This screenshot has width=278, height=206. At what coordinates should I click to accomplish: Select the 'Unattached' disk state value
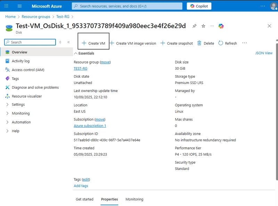[x=83, y=83]
